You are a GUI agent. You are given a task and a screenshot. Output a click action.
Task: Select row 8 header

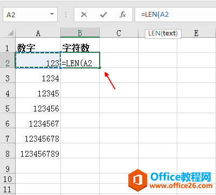(8, 151)
